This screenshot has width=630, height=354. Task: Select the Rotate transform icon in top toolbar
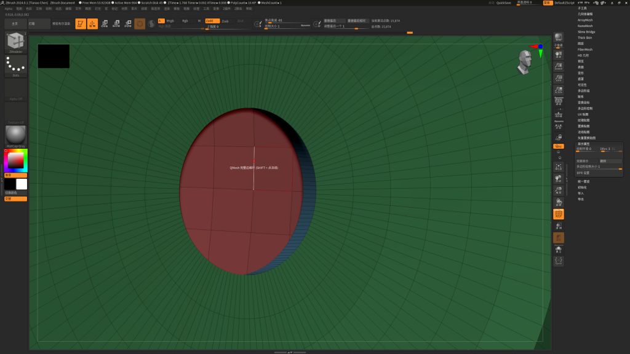click(128, 24)
